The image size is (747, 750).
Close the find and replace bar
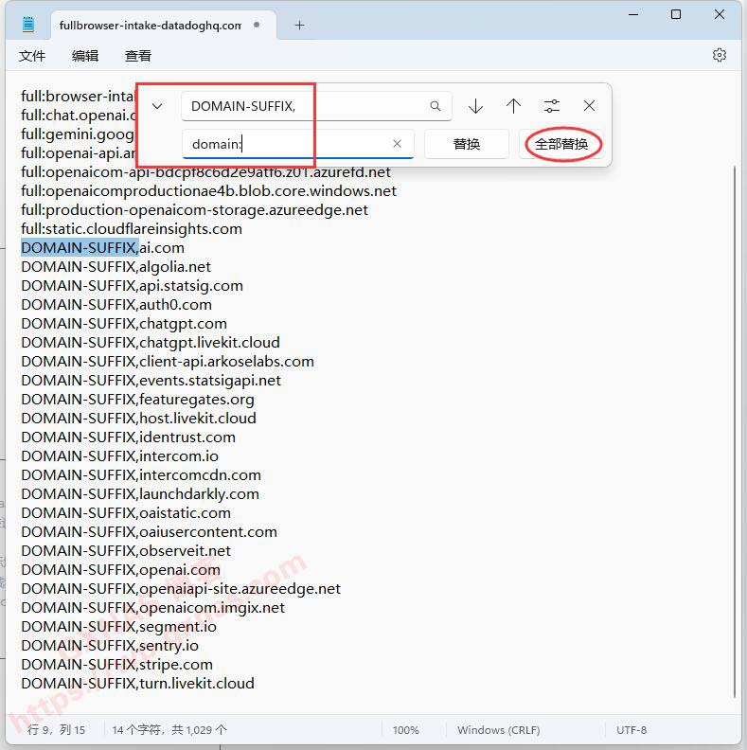(589, 106)
